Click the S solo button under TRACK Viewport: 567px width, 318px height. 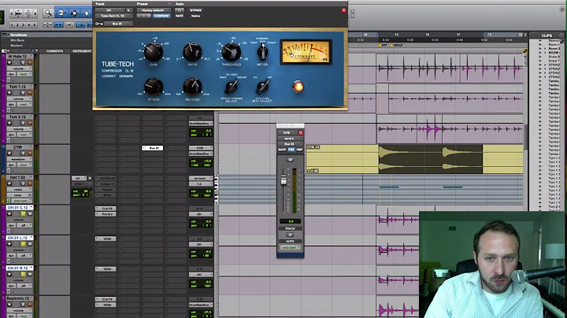click(x=290, y=235)
